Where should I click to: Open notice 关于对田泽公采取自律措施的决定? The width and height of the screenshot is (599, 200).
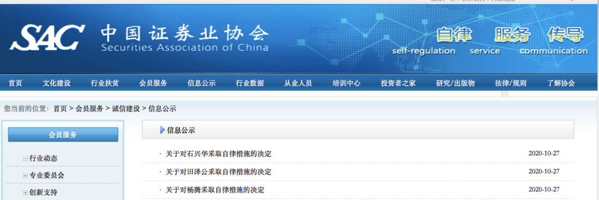[218, 172]
